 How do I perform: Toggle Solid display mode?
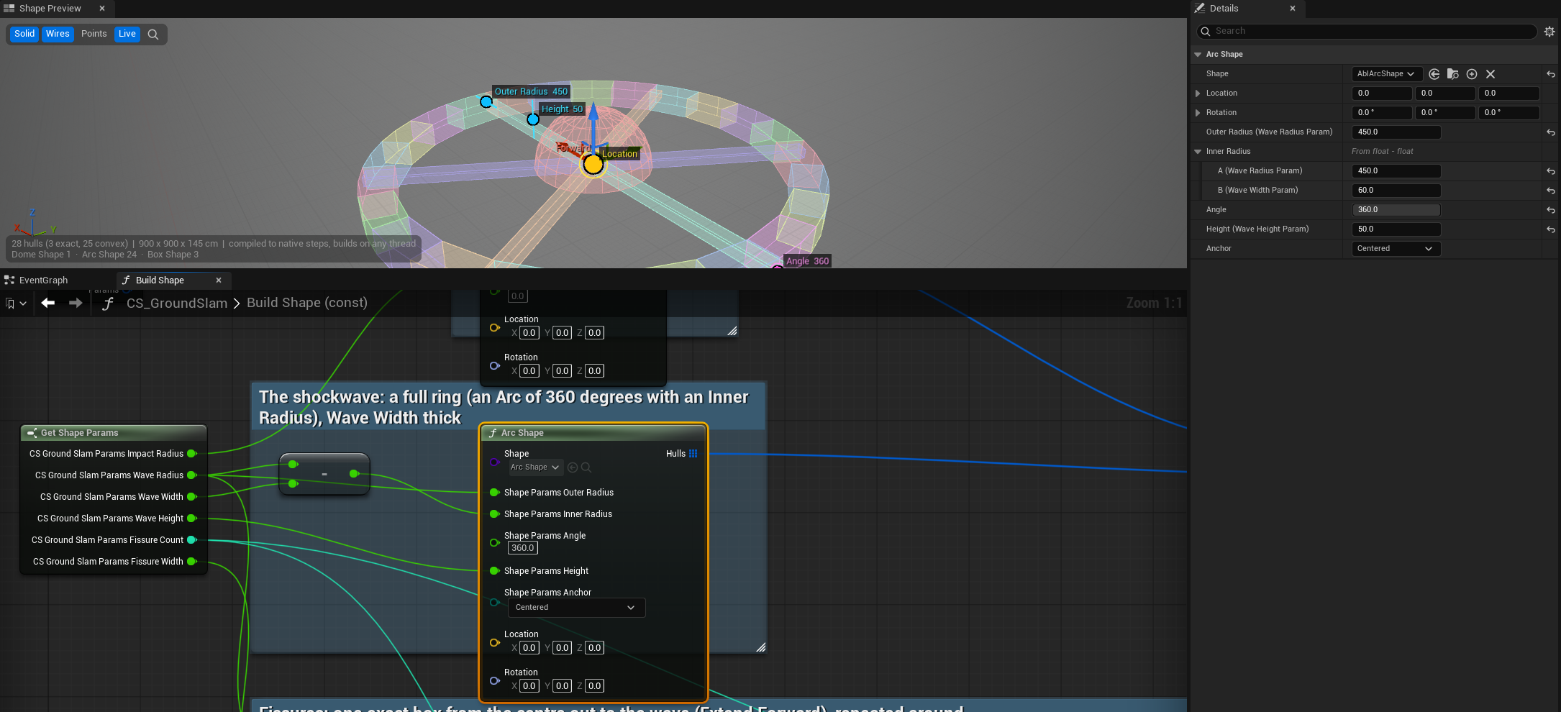pos(24,34)
